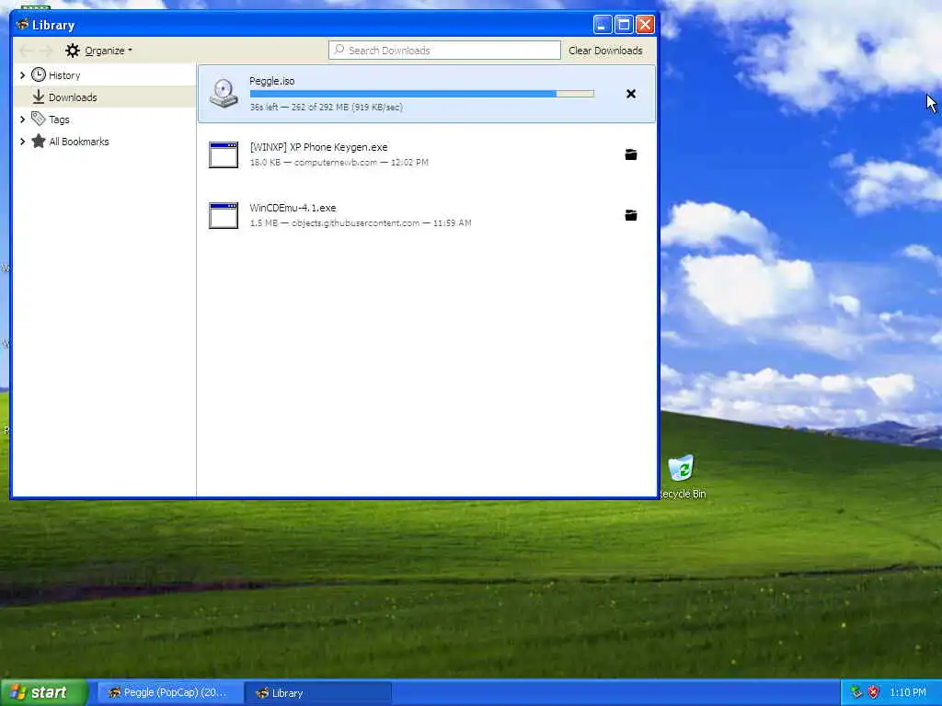This screenshot has height=706, width=942.
Task: Click the network tray icon
Action: pos(856,692)
